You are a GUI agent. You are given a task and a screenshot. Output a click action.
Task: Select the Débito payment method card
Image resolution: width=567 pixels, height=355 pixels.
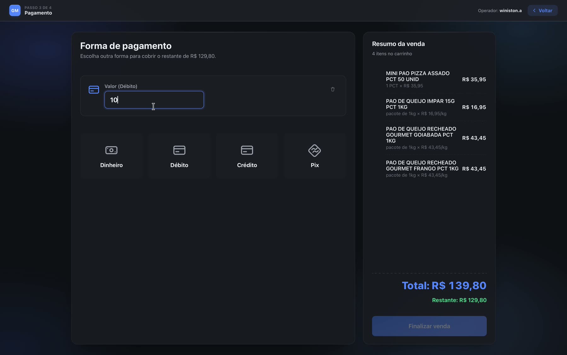[x=179, y=156]
